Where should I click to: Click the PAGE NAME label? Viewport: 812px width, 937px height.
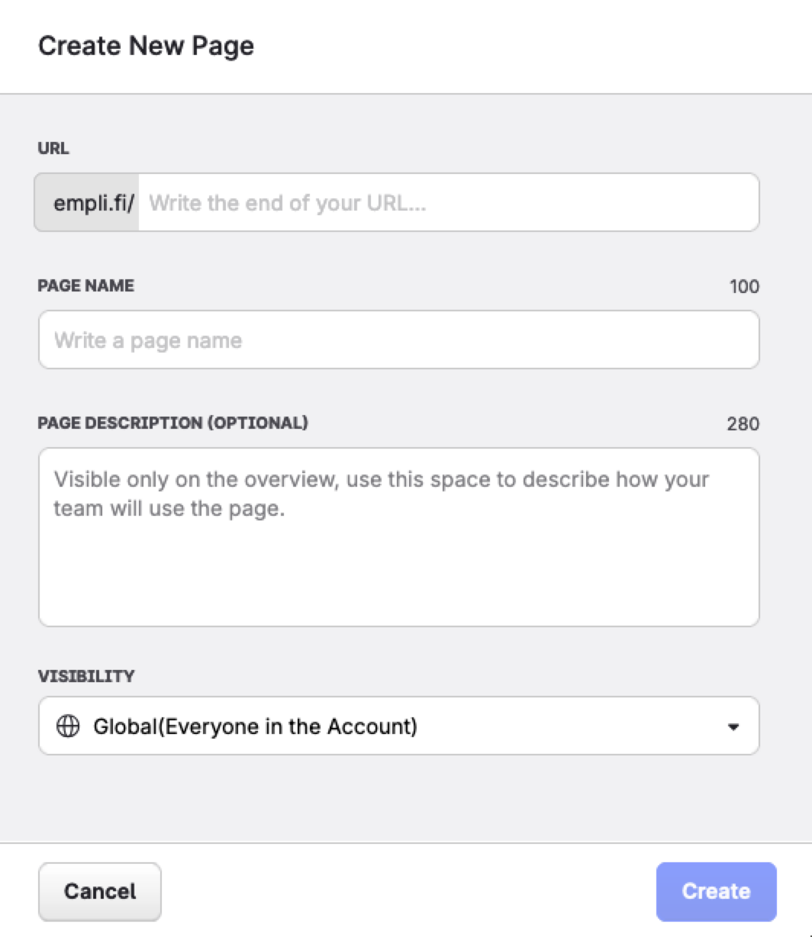click(85, 286)
